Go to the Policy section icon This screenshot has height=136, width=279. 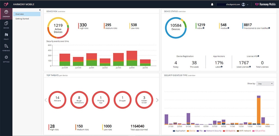[6, 36]
